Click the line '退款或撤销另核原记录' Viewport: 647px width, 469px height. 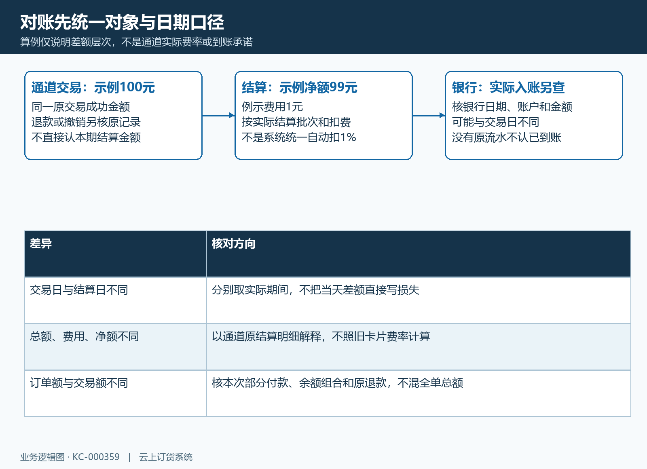(86, 122)
